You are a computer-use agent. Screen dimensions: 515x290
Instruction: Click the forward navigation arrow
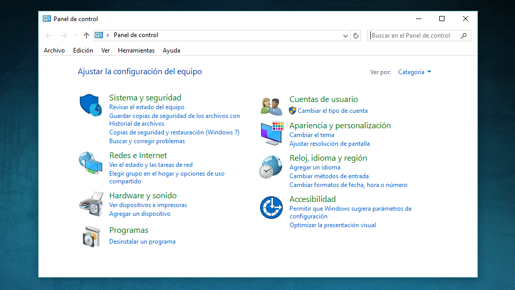[x=63, y=36]
